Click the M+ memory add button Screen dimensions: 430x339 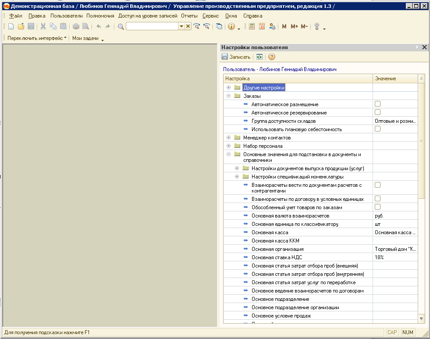(x=294, y=26)
